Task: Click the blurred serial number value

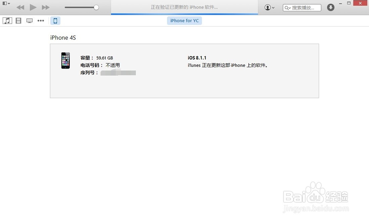Action: coord(118,72)
